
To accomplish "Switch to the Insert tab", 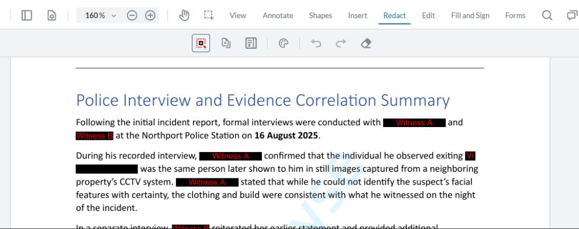I will pos(357,16).
